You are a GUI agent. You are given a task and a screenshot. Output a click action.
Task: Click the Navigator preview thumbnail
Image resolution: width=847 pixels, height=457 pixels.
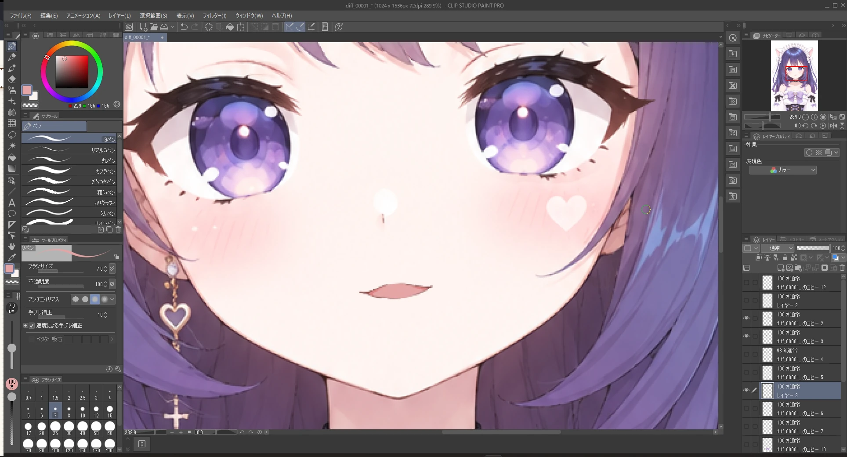(794, 76)
